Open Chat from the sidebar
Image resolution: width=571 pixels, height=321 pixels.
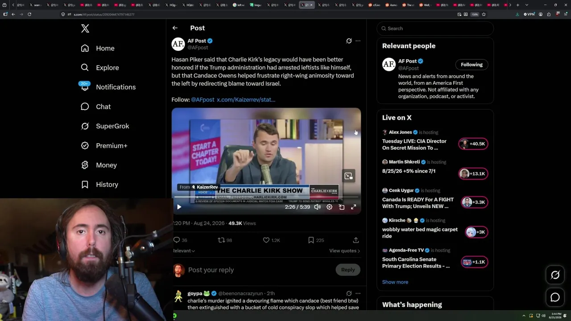tap(95, 107)
